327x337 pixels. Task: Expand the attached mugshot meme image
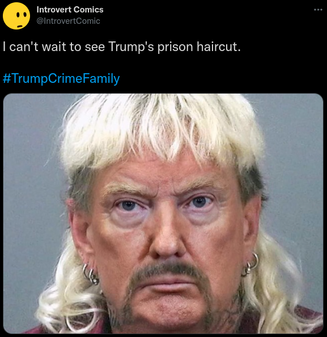pos(163,213)
